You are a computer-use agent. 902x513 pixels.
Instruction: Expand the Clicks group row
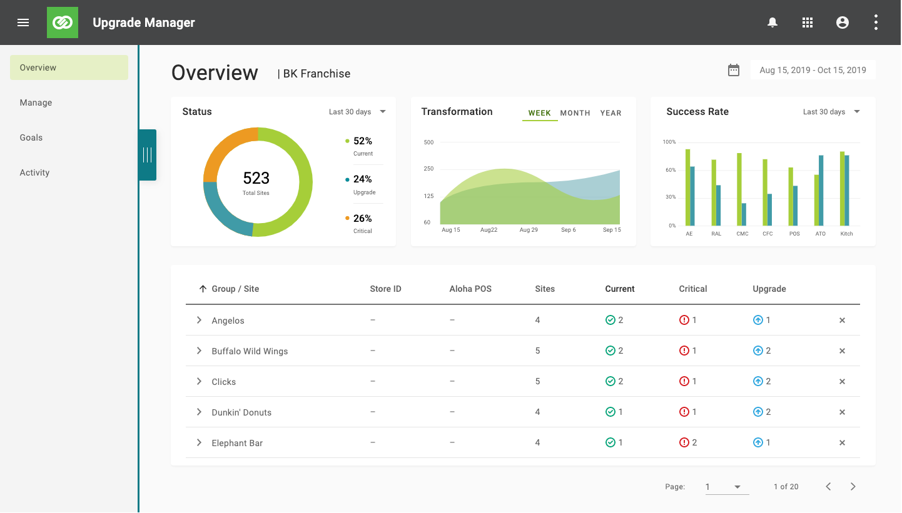199,381
